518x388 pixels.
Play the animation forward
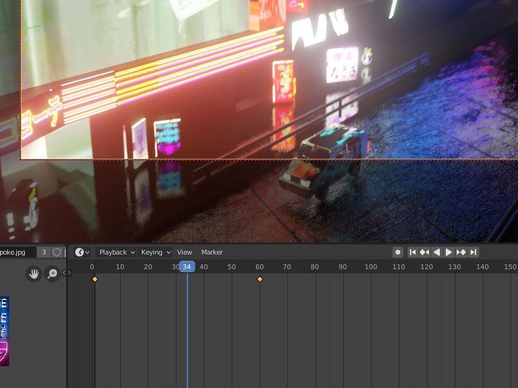449,252
